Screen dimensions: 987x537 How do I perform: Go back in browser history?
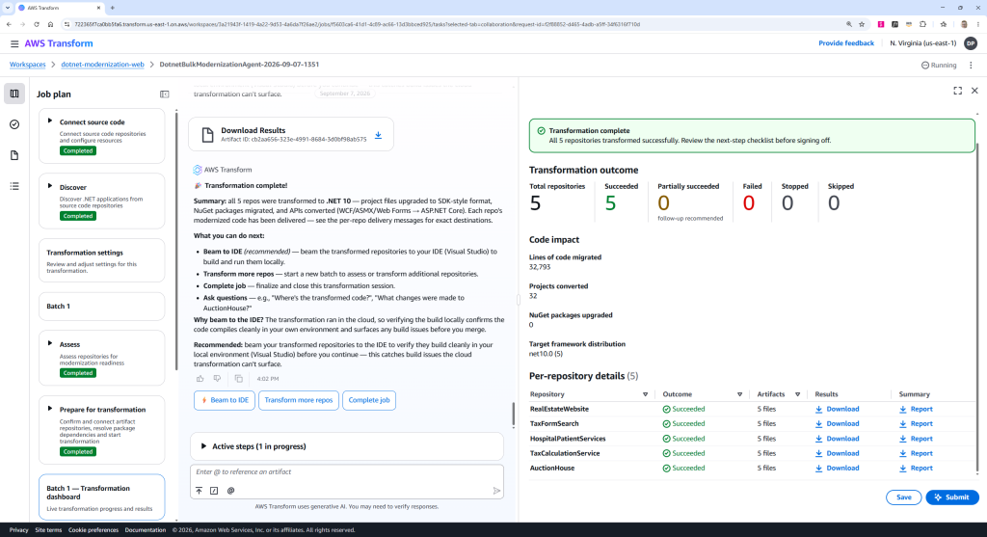point(9,24)
